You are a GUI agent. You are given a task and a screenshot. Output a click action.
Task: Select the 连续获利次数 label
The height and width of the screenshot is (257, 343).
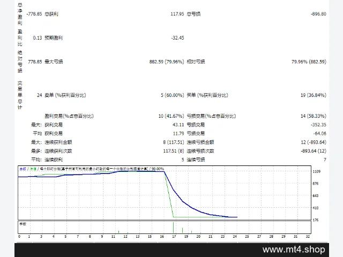[x=58, y=151]
